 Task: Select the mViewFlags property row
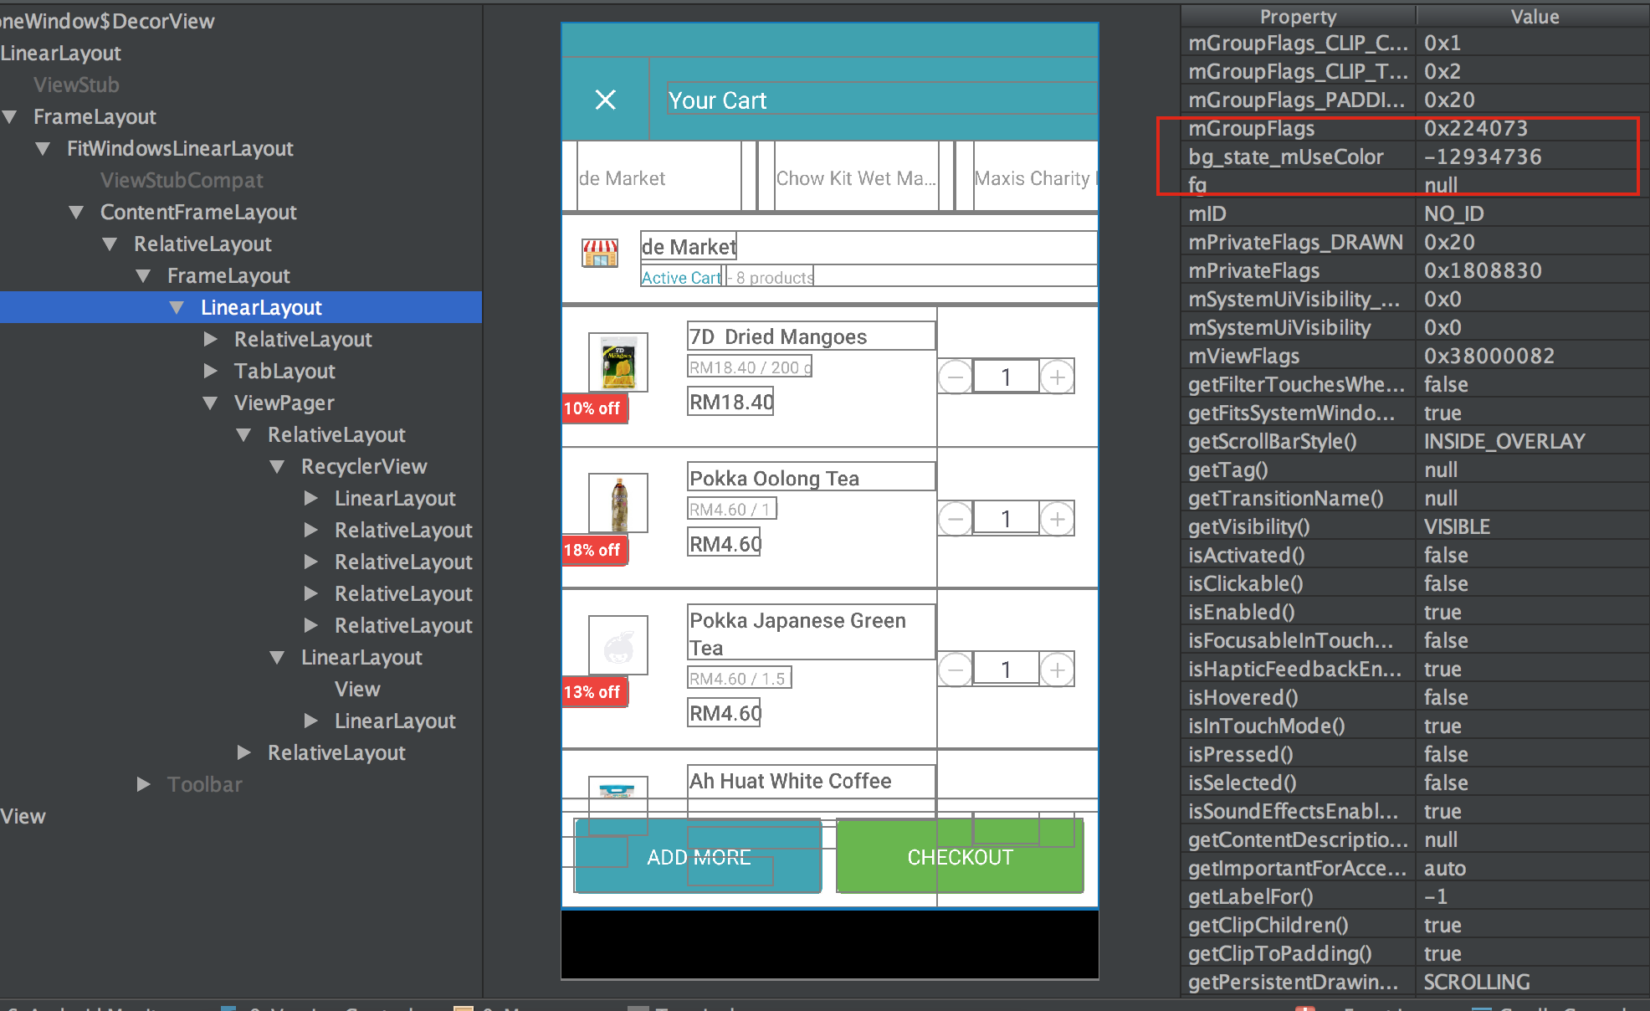(x=1416, y=357)
